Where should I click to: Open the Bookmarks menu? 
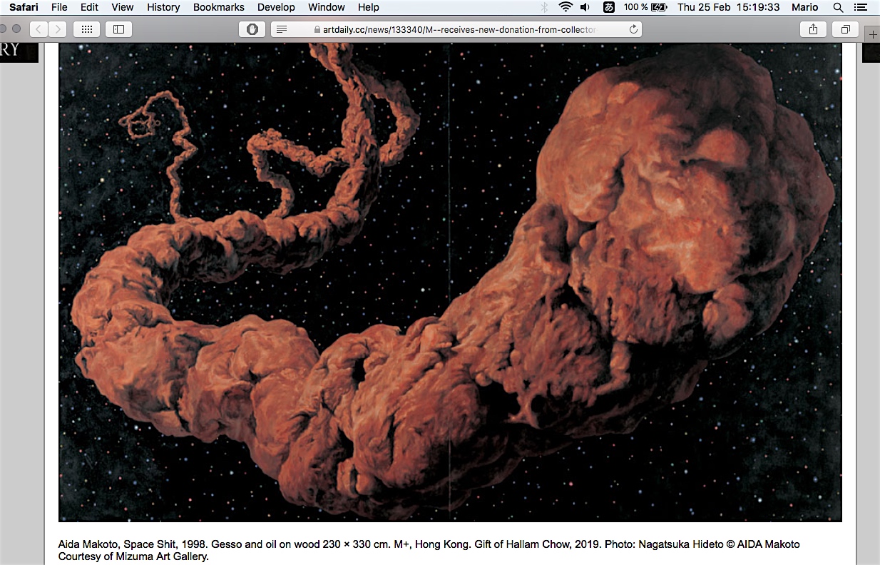219,7
